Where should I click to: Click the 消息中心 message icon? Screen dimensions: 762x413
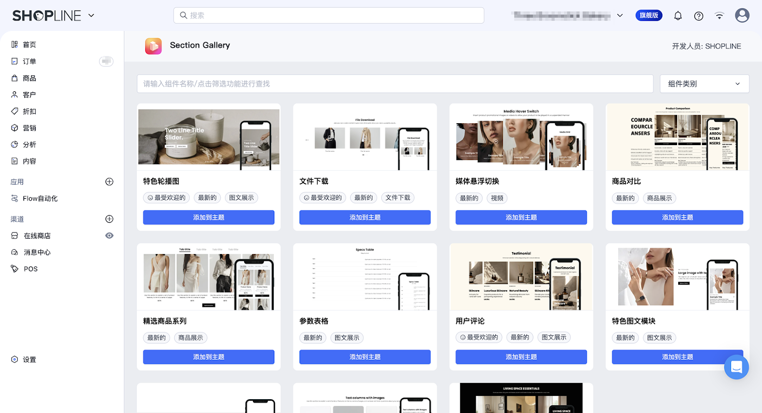pyautogui.click(x=15, y=252)
